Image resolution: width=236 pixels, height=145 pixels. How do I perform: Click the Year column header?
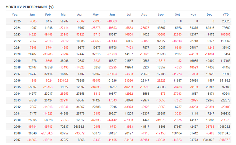(15, 15)
